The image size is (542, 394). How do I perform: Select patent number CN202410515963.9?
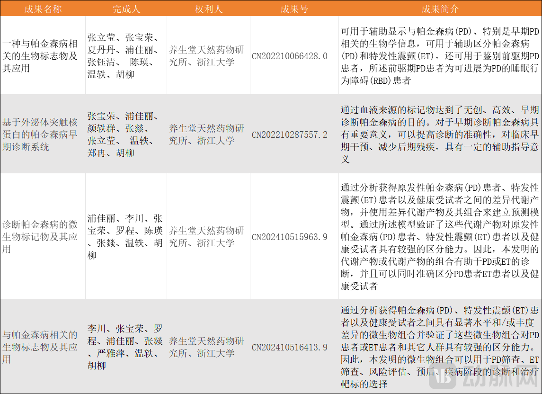click(289, 237)
